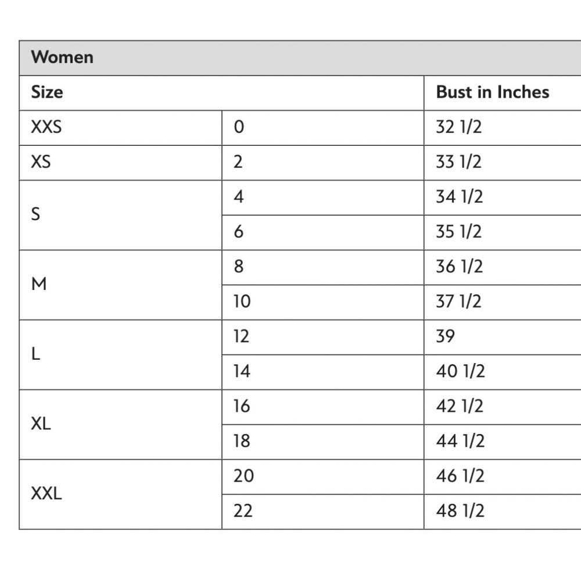The width and height of the screenshot is (581, 581).
Task: Select the XXL size label
Action: (46, 494)
